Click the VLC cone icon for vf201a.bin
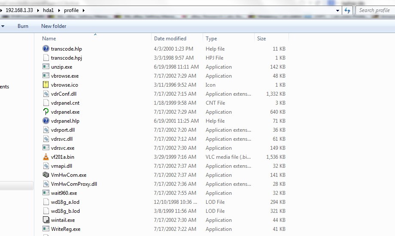This screenshot has height=236, width=395. click(x=46, y=157)
